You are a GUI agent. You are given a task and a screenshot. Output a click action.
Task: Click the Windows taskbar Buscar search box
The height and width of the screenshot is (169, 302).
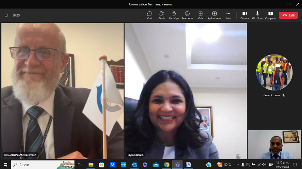click(x=43, y=165)
